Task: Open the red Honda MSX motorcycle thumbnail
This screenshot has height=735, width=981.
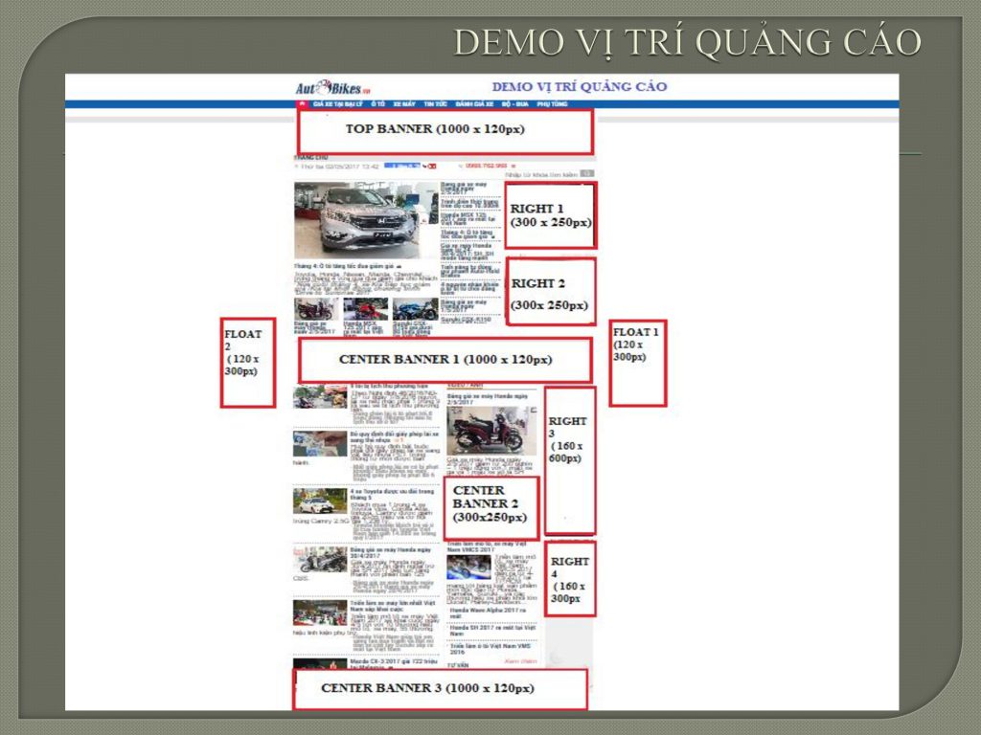Action: 365,309
